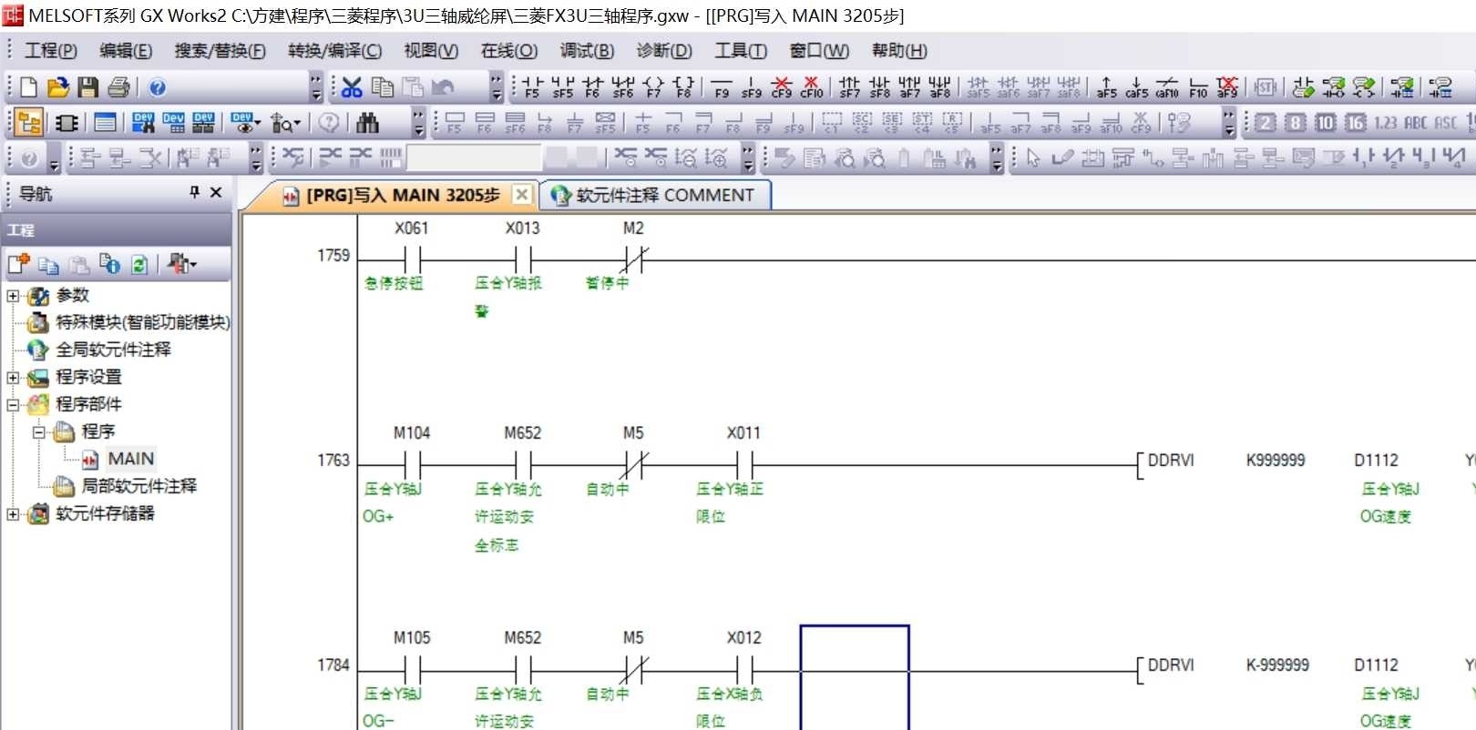Switch to 软元件注释 COMMENT tab

[656, 195]
